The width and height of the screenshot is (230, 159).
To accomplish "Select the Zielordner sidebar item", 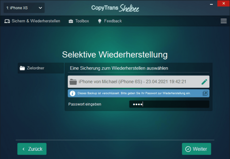I will 41,68.
